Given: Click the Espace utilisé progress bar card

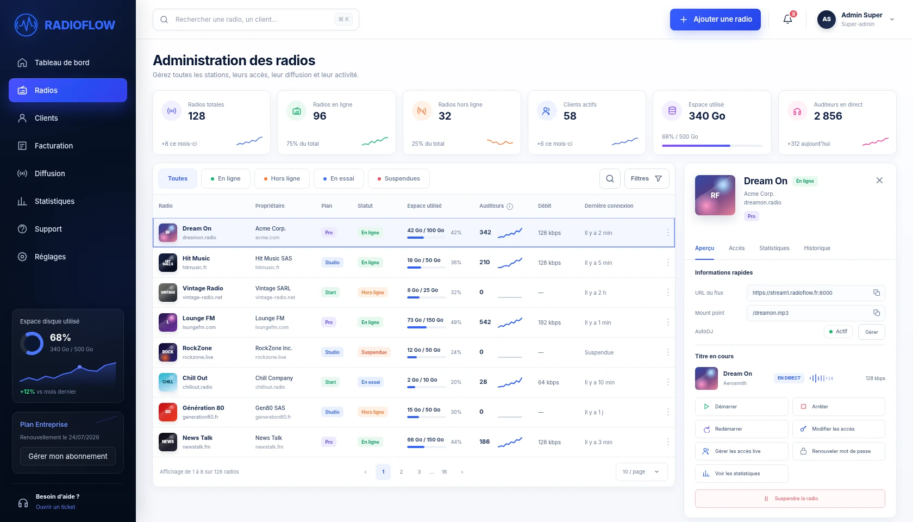Looking at the screenshot, I should [712, 122].
